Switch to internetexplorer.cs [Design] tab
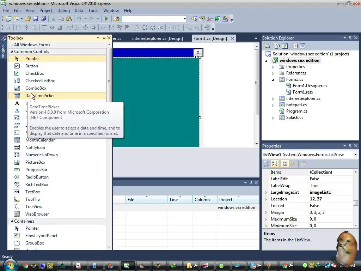This screenshot has width=361, height=271. (158, 38)
